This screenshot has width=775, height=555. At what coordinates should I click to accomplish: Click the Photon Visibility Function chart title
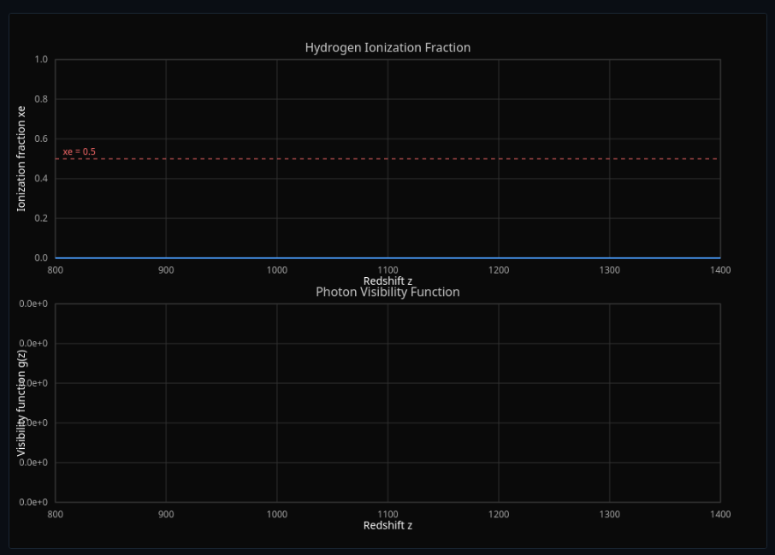pos(387,292)
